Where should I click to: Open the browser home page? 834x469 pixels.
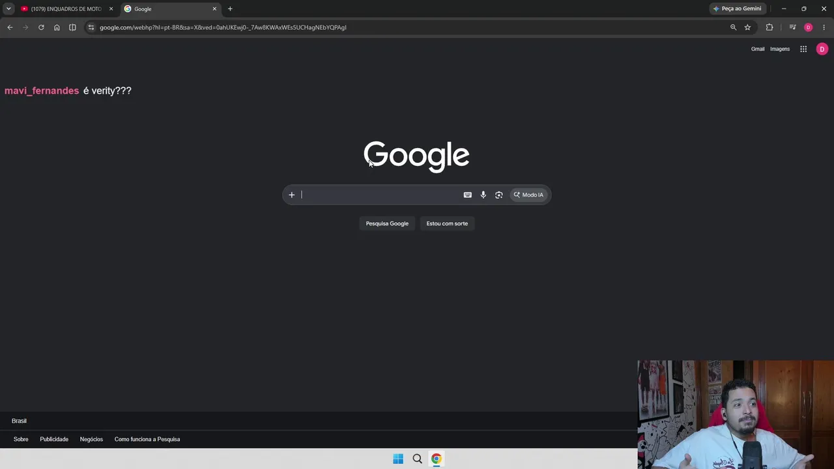tap(57, 27)
